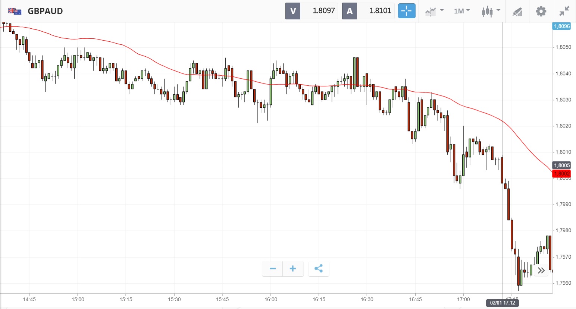Click the grey 1,8005 crosshair price label
This screenshot has width=576, height=309.
(x=561, y=165)
